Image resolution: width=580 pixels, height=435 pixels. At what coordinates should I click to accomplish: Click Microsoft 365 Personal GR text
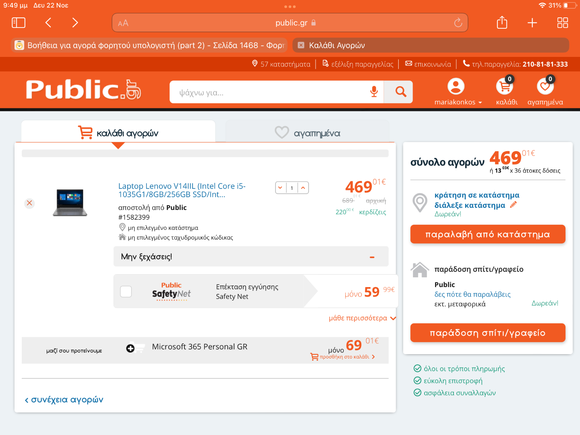tap(200, 347)
